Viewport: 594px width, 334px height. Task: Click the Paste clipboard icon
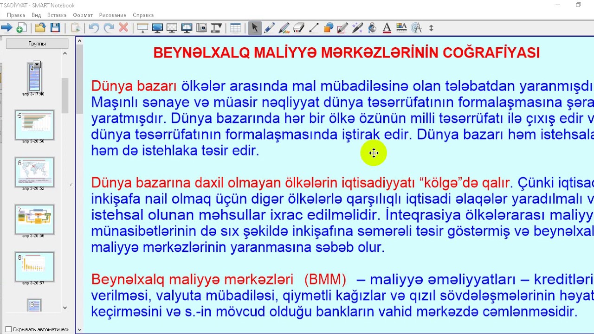tap(76, 28)
